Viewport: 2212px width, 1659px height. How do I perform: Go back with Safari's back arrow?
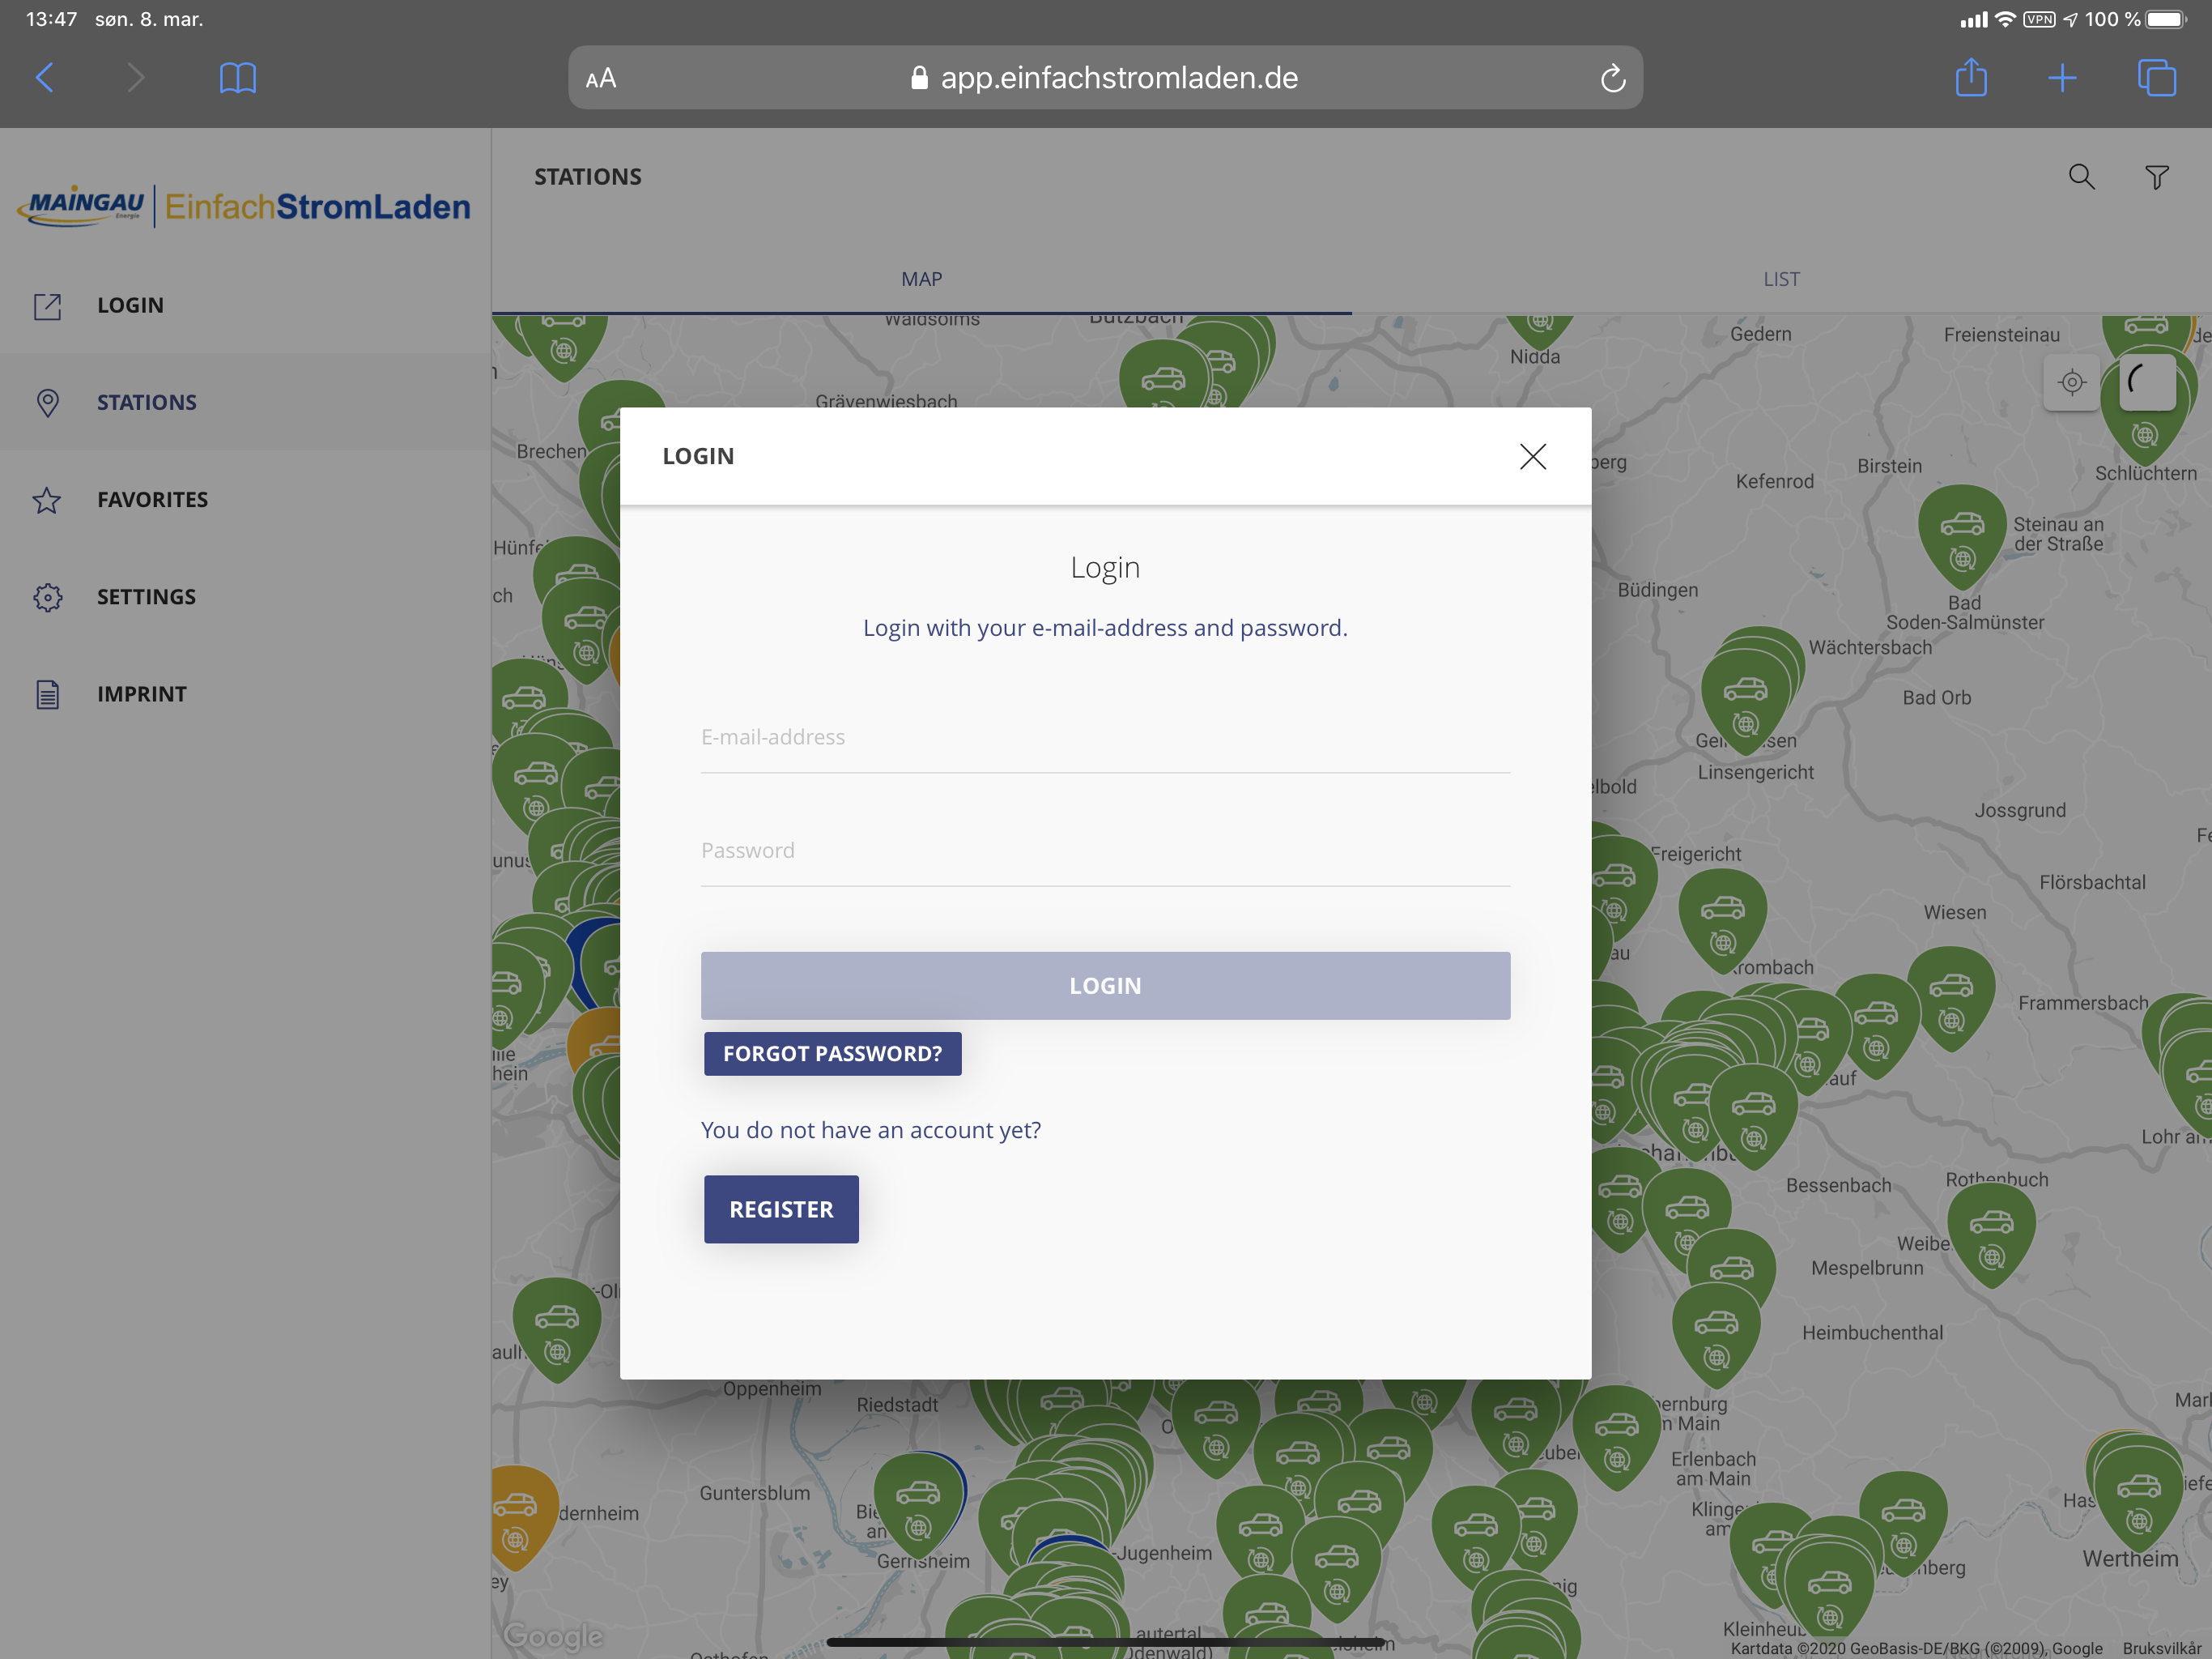(x=45, y=78)
